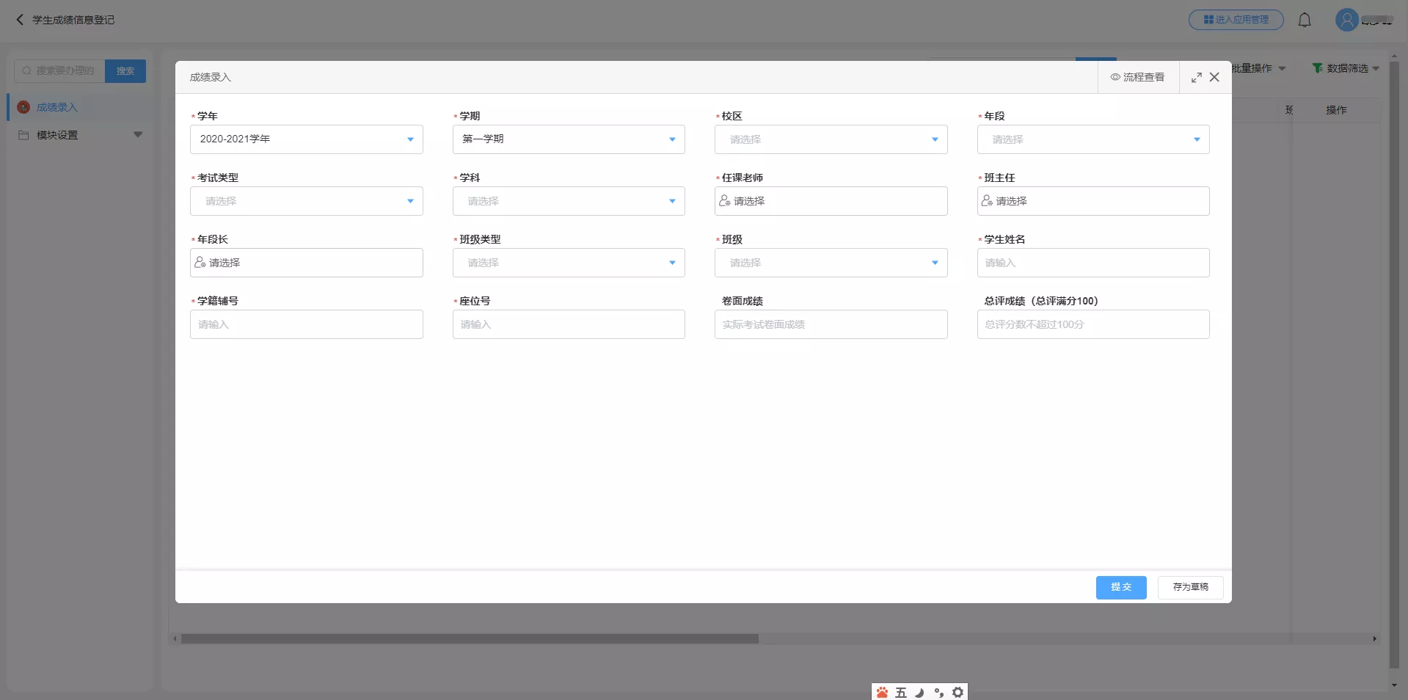1408x700 pixels.
Task: Open the 学期 dropdown
Action: click(569, 139)
